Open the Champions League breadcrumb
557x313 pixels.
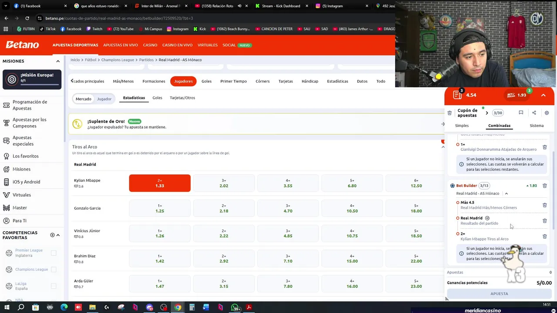point(117,60)
